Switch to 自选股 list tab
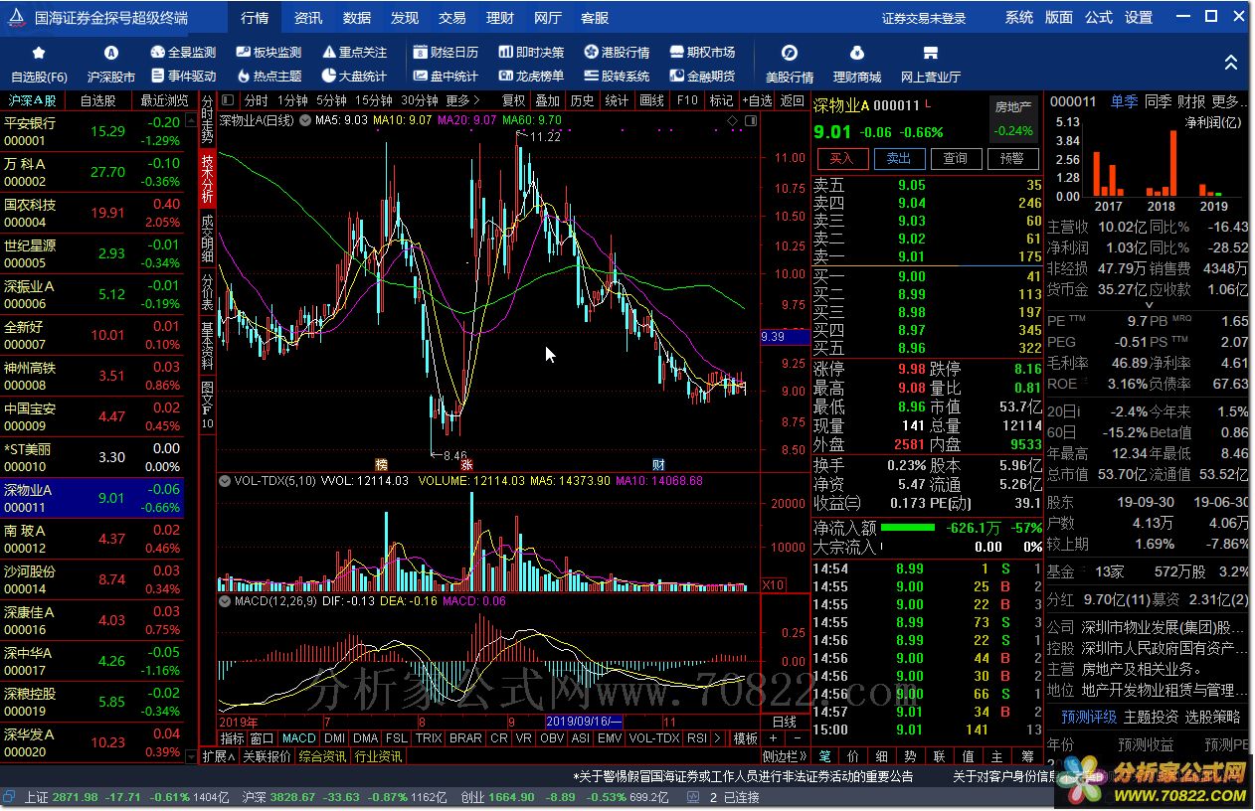 click(97, 100)
